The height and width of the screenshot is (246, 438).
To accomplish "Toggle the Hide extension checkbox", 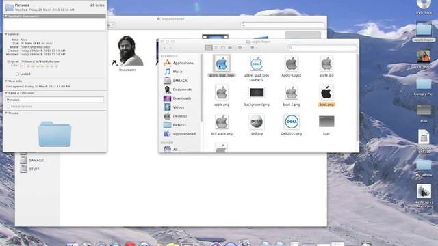I will [8, 107].
